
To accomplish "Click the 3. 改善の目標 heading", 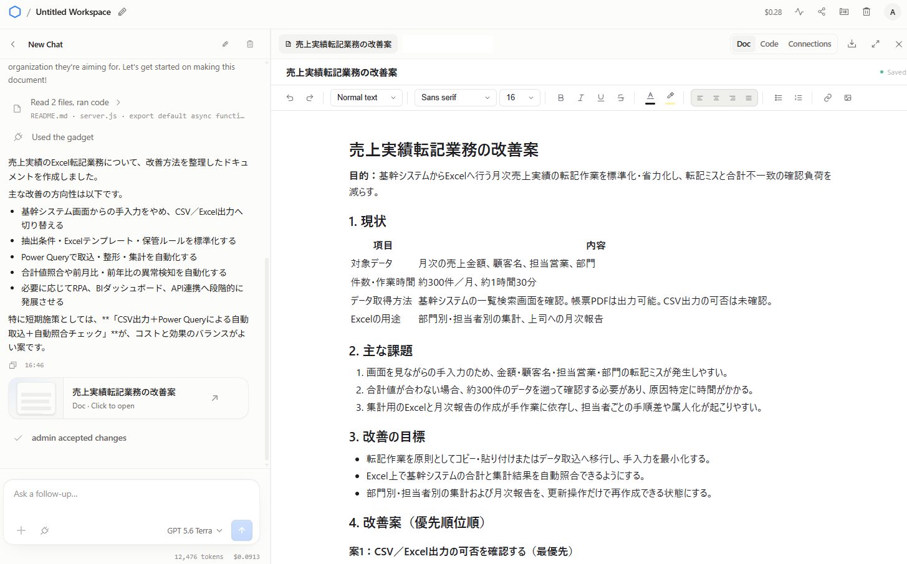I will (387, 437).
